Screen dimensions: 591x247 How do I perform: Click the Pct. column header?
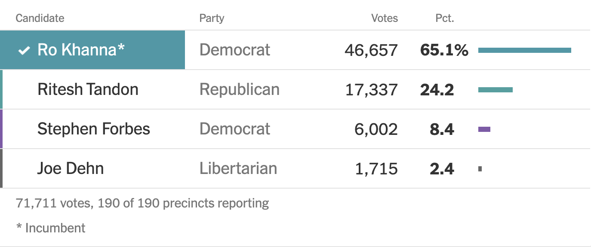[x=444, y=18]
